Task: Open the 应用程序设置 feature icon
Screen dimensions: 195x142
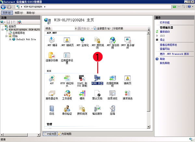Action: click(67, 58)
